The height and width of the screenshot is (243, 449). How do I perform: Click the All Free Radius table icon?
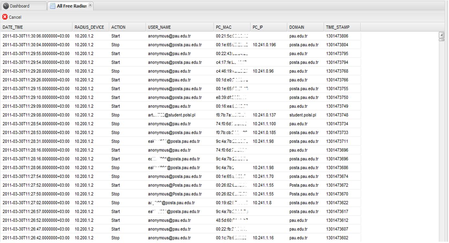click(52, 6)
